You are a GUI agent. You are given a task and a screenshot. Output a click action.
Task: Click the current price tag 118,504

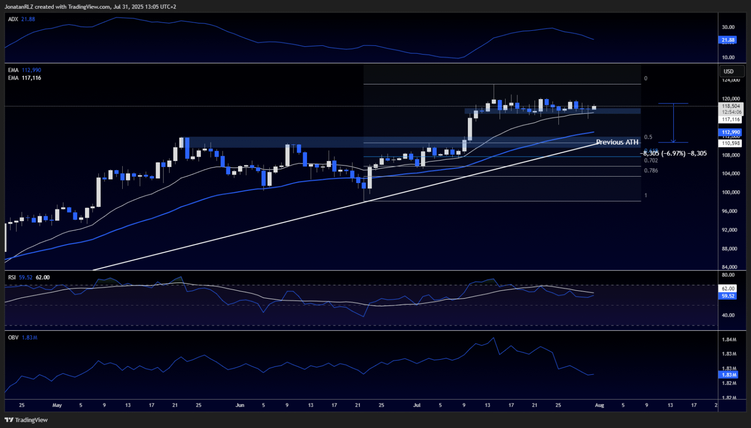click(731, 106)
